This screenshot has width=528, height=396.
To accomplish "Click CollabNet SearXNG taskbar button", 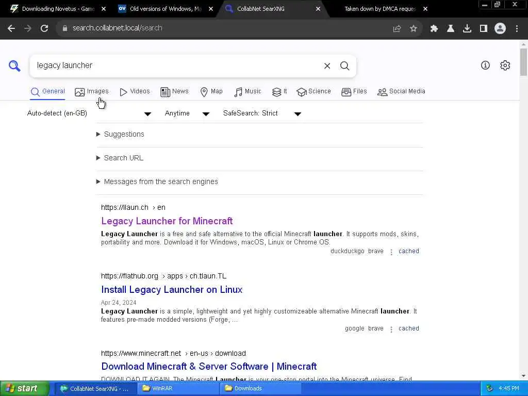I will pyautogui.click(x=95, y=389).
